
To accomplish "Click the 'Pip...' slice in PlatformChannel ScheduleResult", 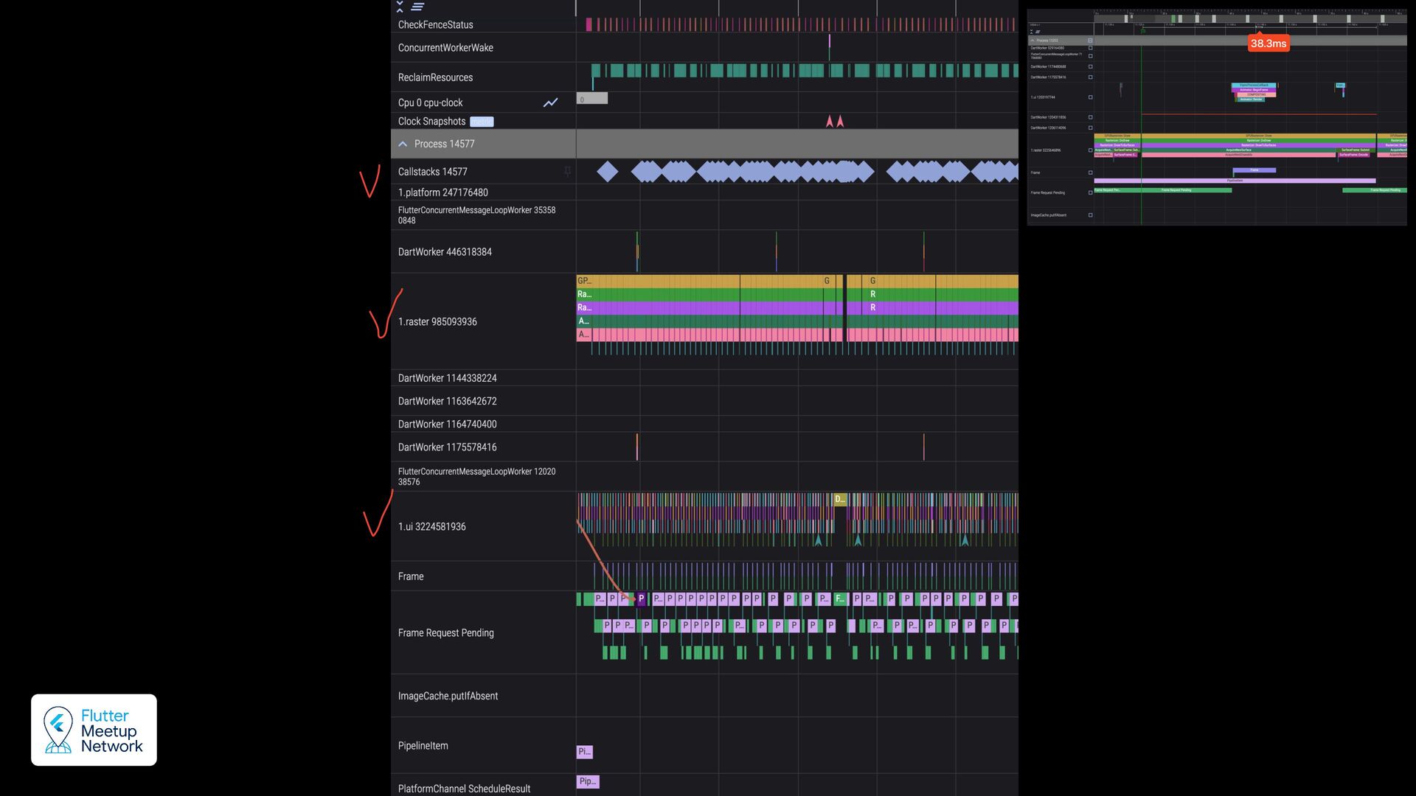I will click(587, 781).
